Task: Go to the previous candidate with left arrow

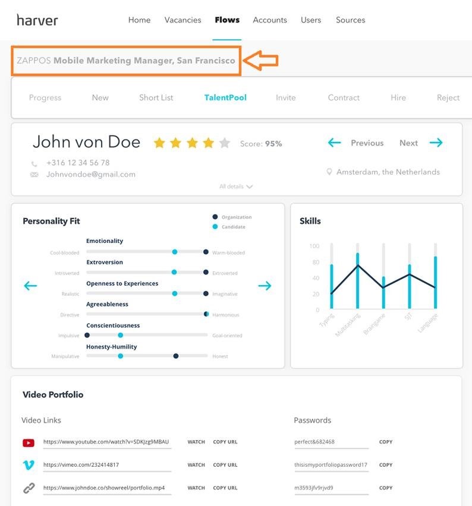Action: pos(335,143)
